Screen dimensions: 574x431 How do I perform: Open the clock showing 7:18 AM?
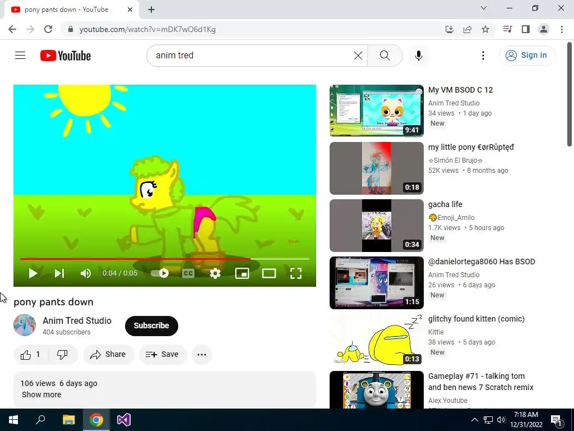(x=526, y=420)
